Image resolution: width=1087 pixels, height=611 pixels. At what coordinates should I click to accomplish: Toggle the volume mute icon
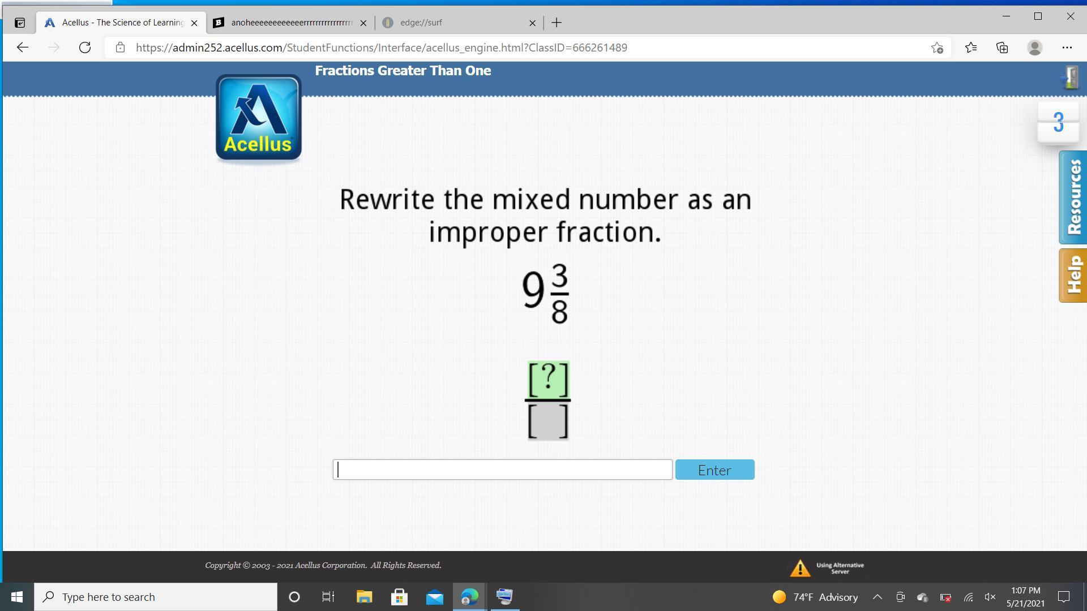[x=990, y=597]
